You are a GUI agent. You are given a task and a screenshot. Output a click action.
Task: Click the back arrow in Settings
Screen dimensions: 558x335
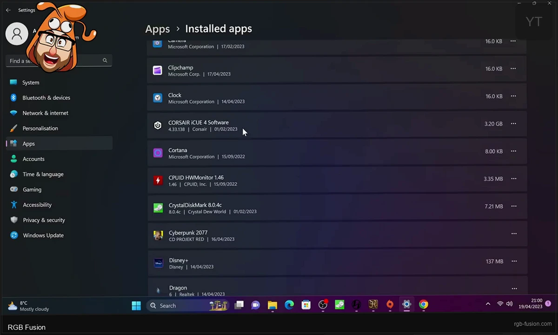pos(8,10)
